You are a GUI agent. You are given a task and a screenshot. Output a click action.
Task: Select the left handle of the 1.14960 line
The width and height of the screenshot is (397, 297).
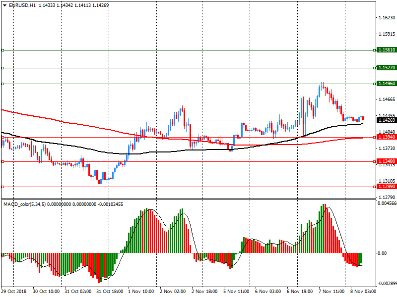(2, 84)
